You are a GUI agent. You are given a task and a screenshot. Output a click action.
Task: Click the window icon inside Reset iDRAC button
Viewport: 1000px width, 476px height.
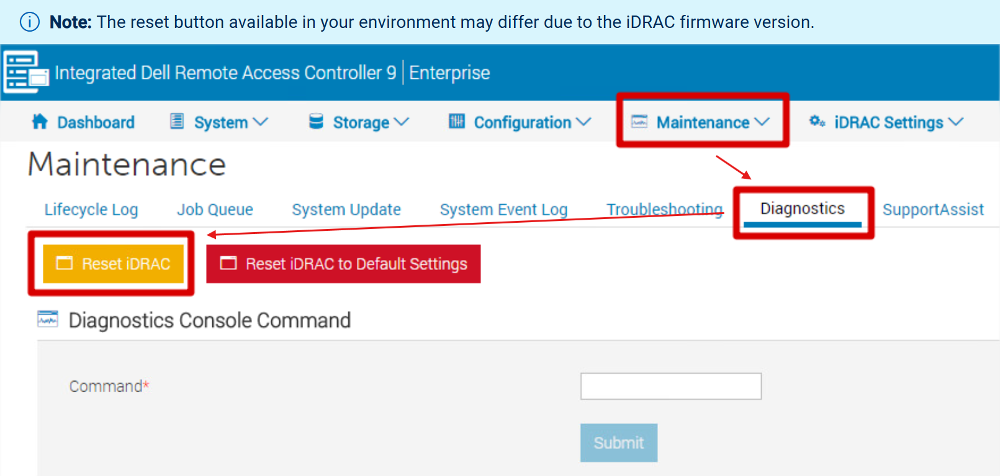pos(65,263)
